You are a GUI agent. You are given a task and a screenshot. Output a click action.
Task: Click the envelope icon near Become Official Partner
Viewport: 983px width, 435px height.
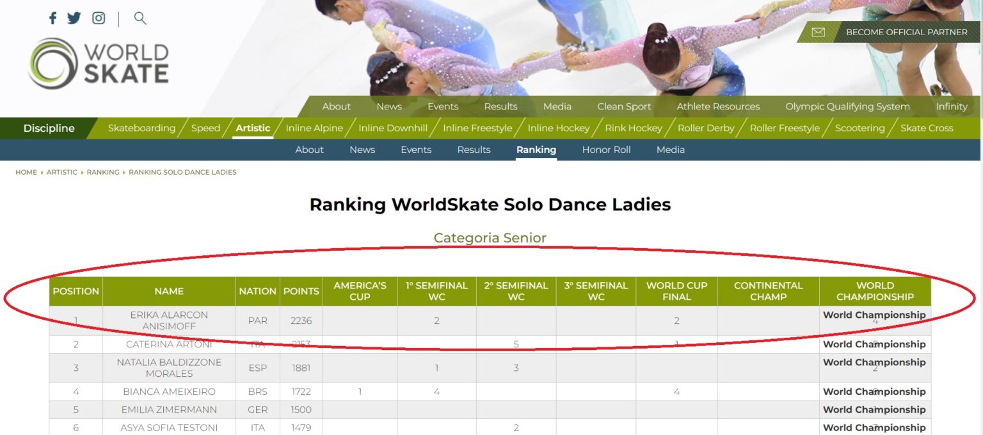819,31
